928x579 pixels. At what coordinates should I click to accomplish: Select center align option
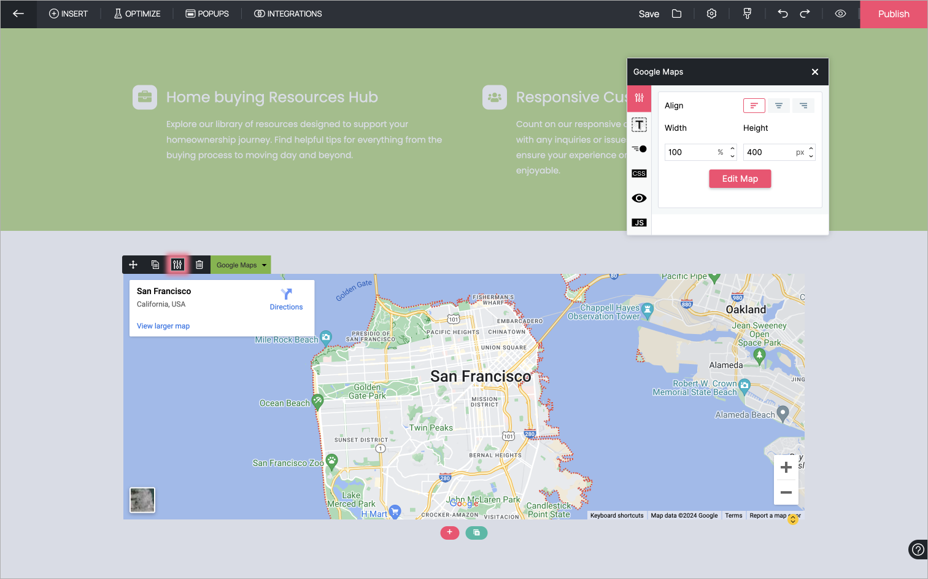pos(778,106)
